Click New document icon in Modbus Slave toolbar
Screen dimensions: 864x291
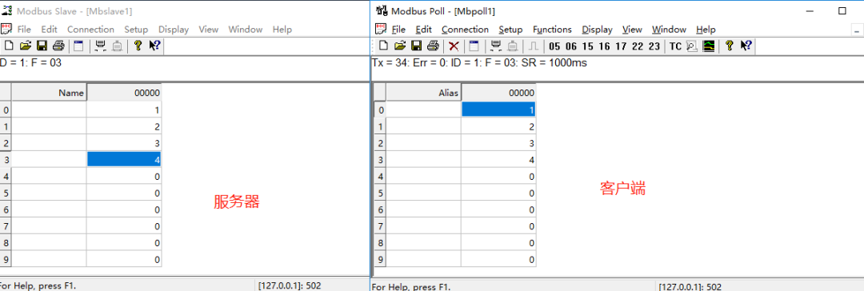point(9,46)
